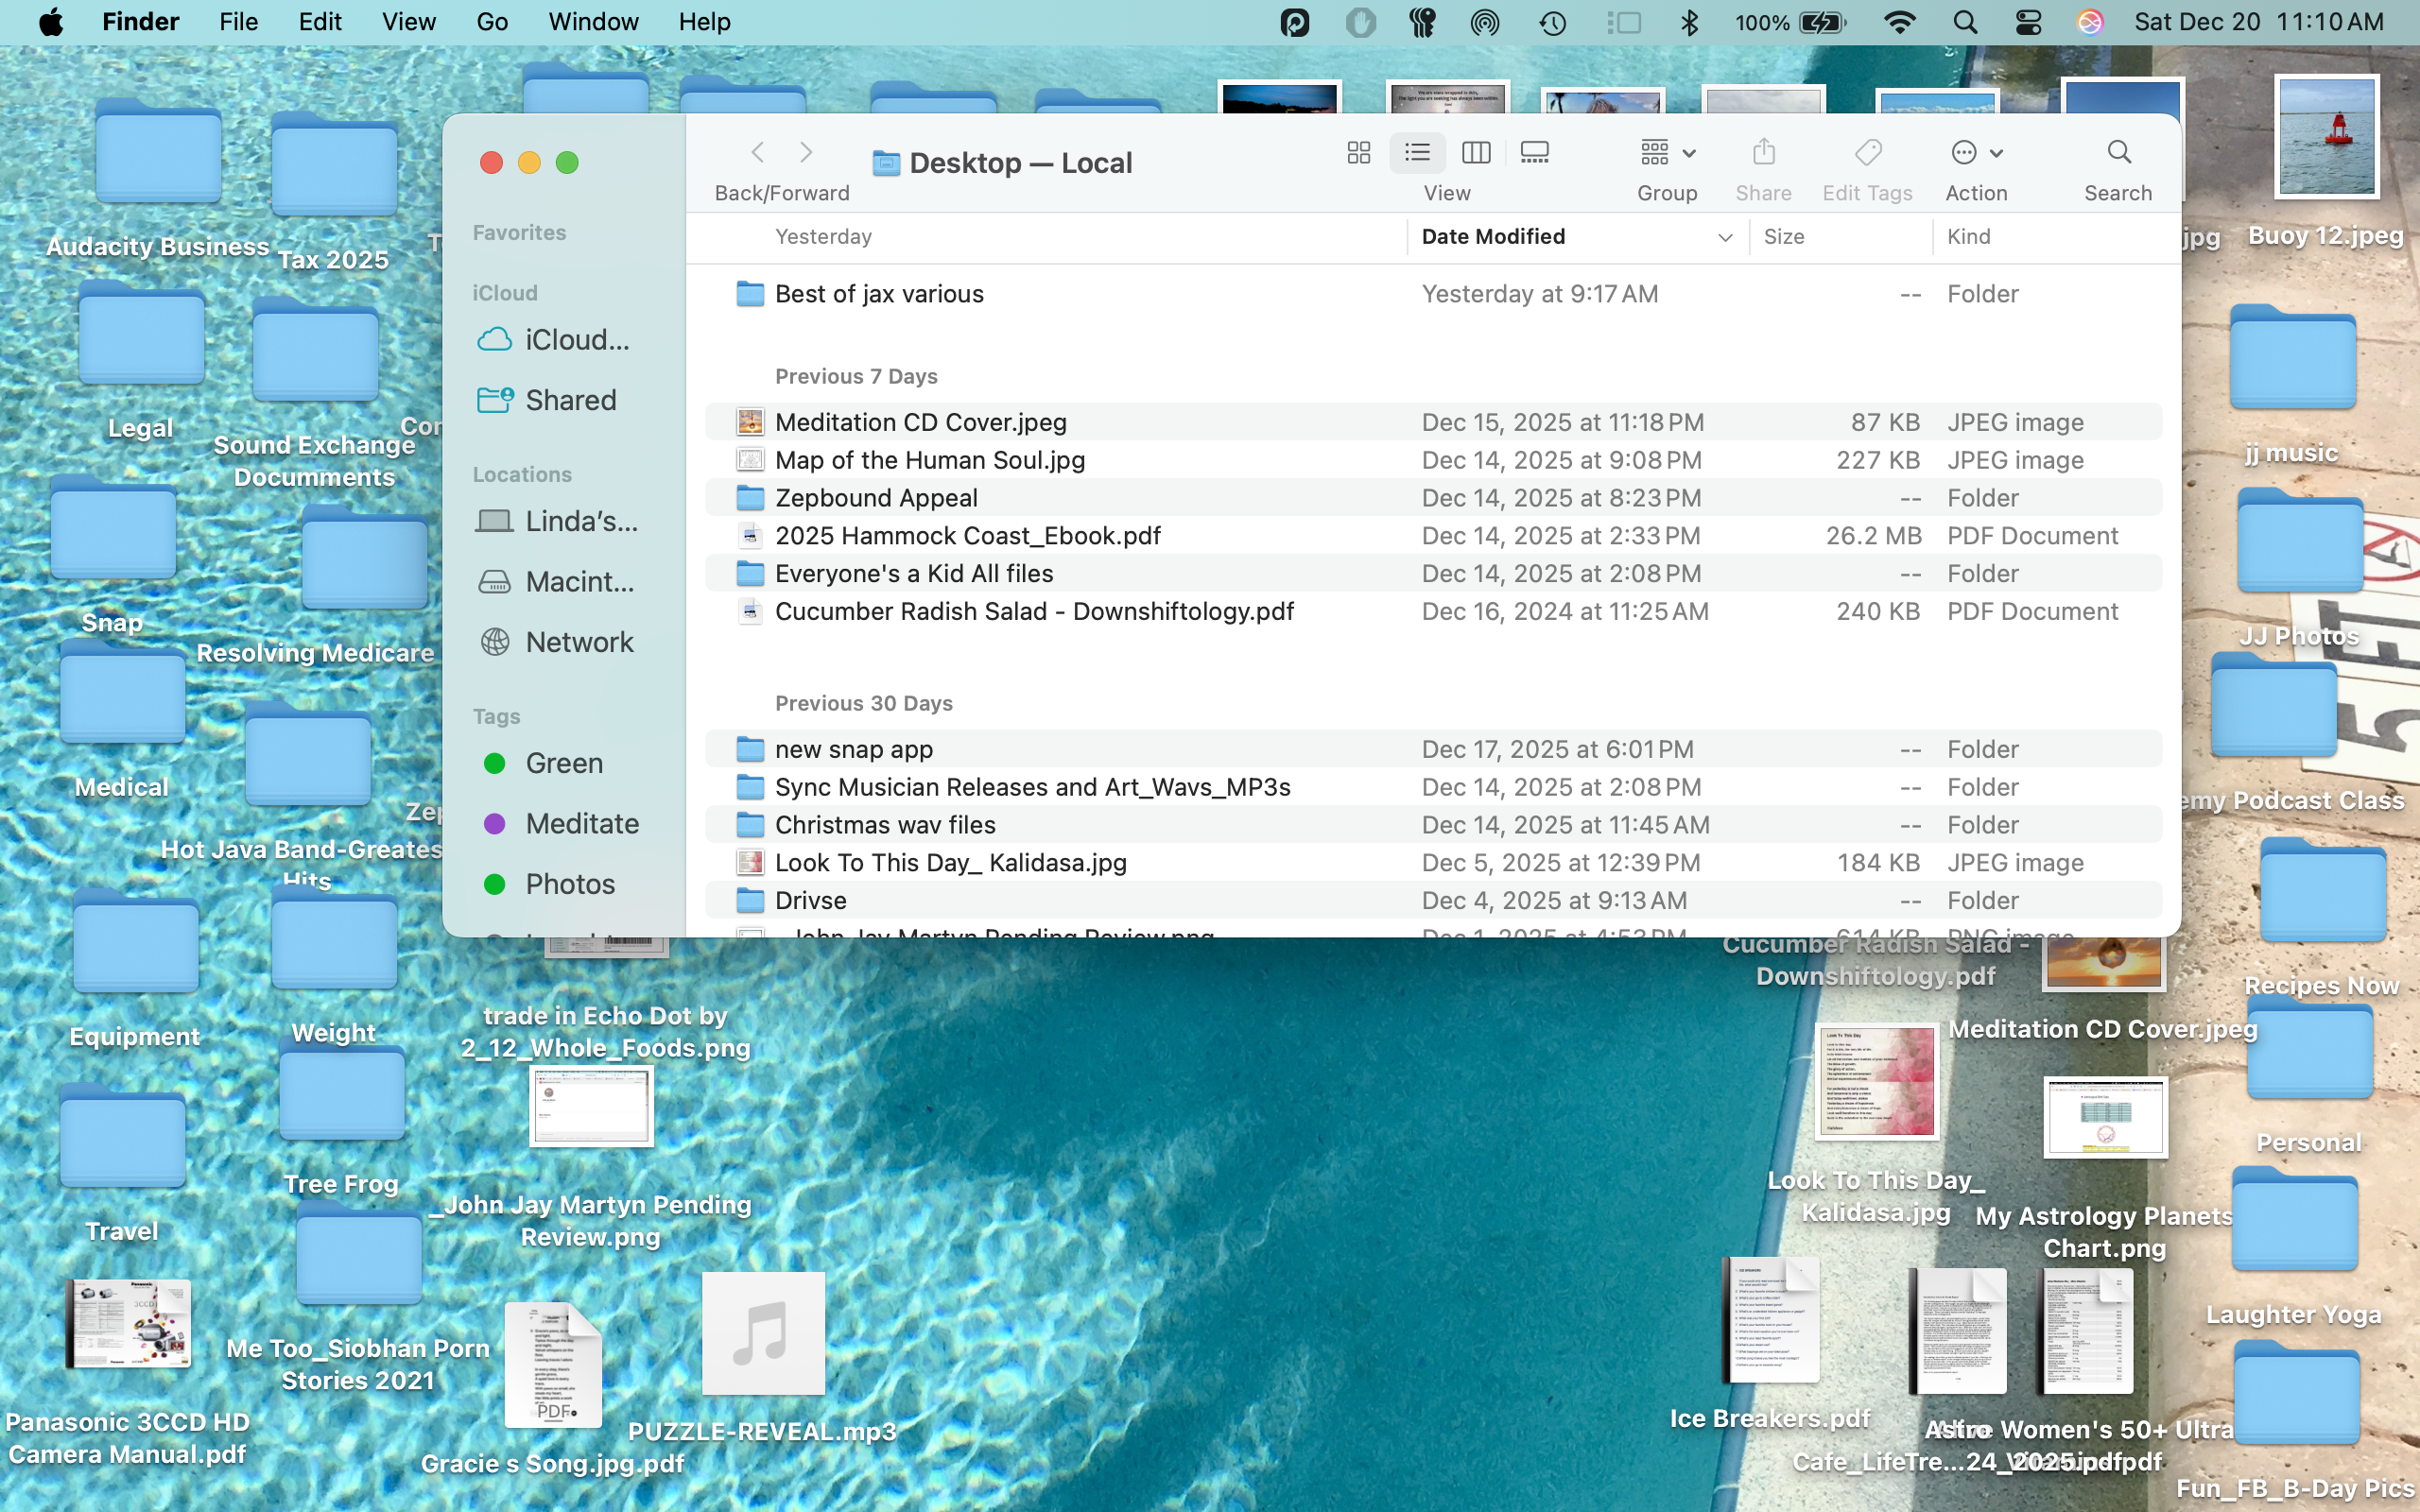
Task: Open AirDrop-style broadcast icon in menu bar
Action: tap(1485, 22)
